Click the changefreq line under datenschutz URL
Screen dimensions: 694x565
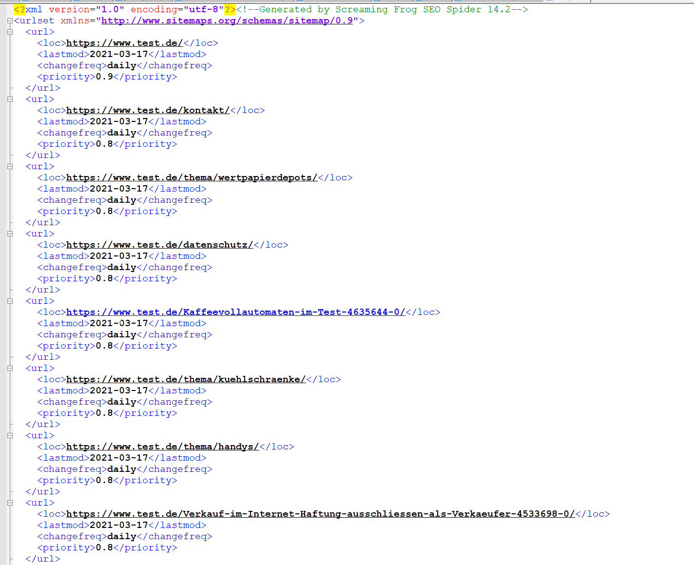coord(125,267)
